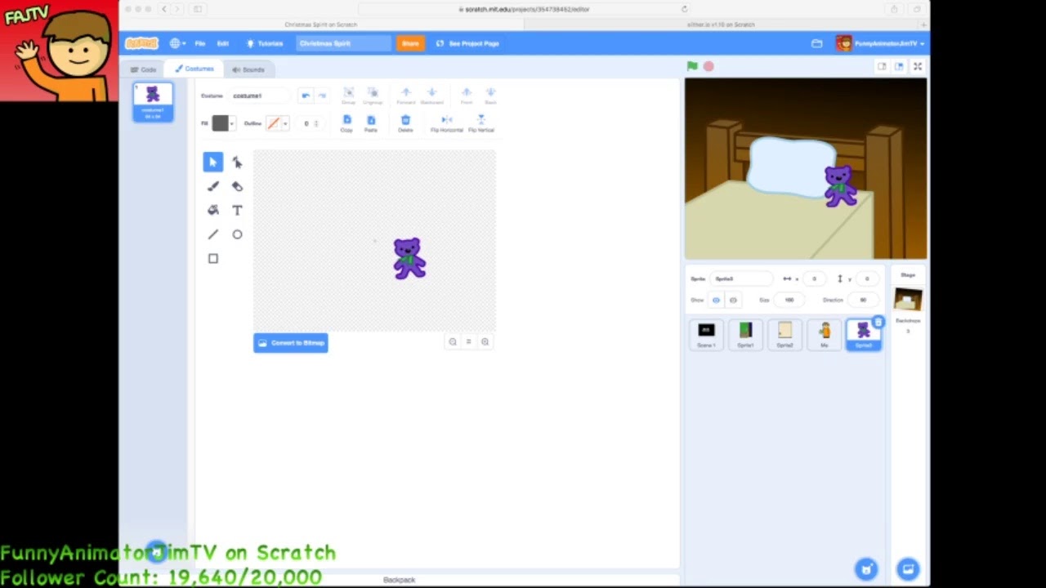
Task: Open the language globe dropdown
Action: [x=177, y=43]
